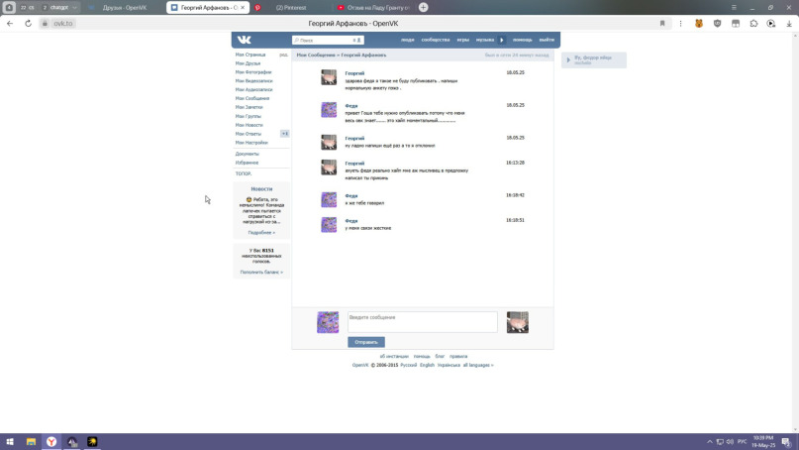Open Мои Фотографии in the sidebar

click(x=253, y=72)
